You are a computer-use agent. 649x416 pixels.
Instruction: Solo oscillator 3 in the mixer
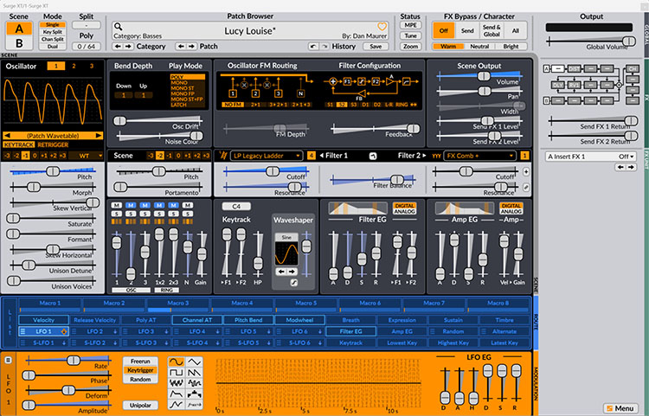click(x=145, y=214)
